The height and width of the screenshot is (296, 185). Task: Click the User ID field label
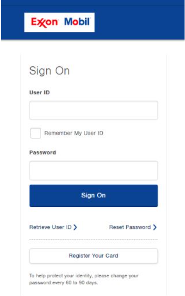click(x=39, y=92)
